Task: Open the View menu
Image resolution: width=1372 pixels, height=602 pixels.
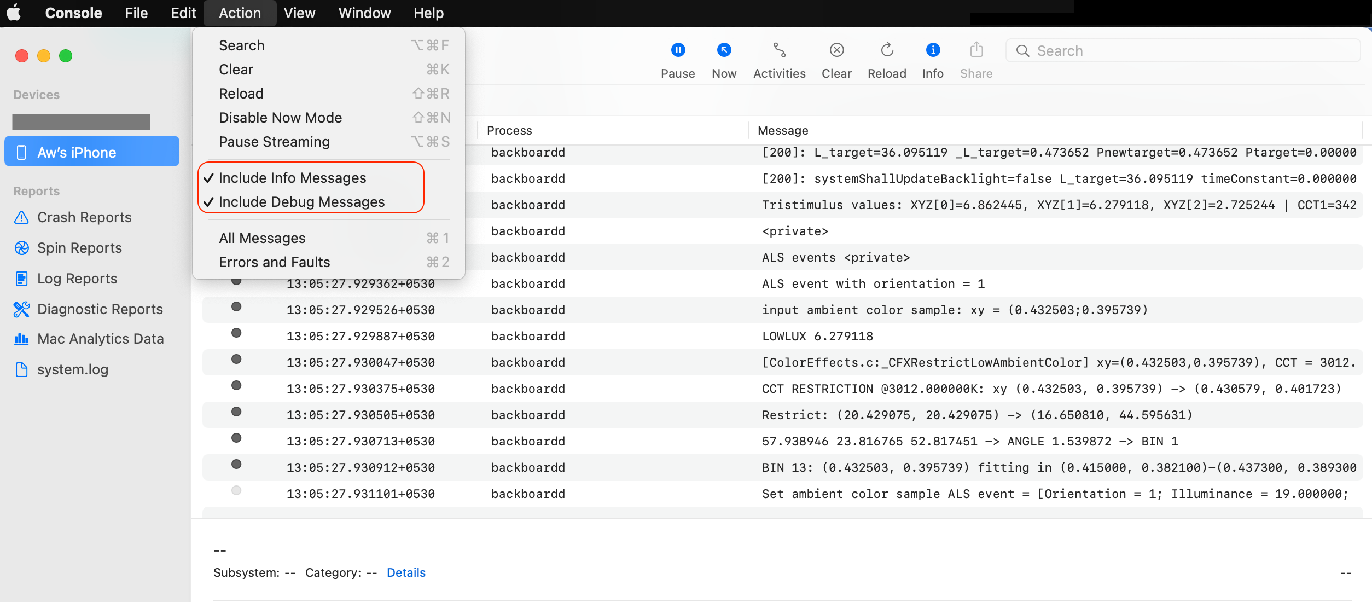Action: pos(299,13)
